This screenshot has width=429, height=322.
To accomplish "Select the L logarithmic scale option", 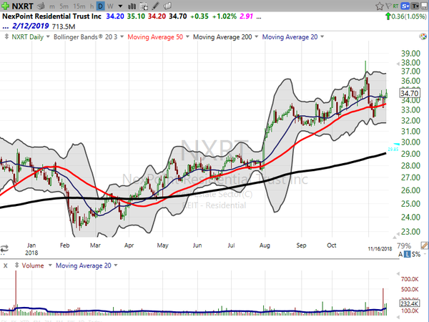I will coord(408,254).
